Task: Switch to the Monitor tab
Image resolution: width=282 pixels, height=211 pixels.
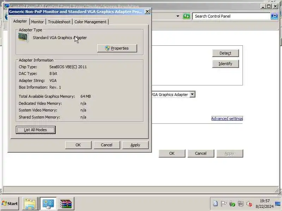Action: (x=37, y=22)
